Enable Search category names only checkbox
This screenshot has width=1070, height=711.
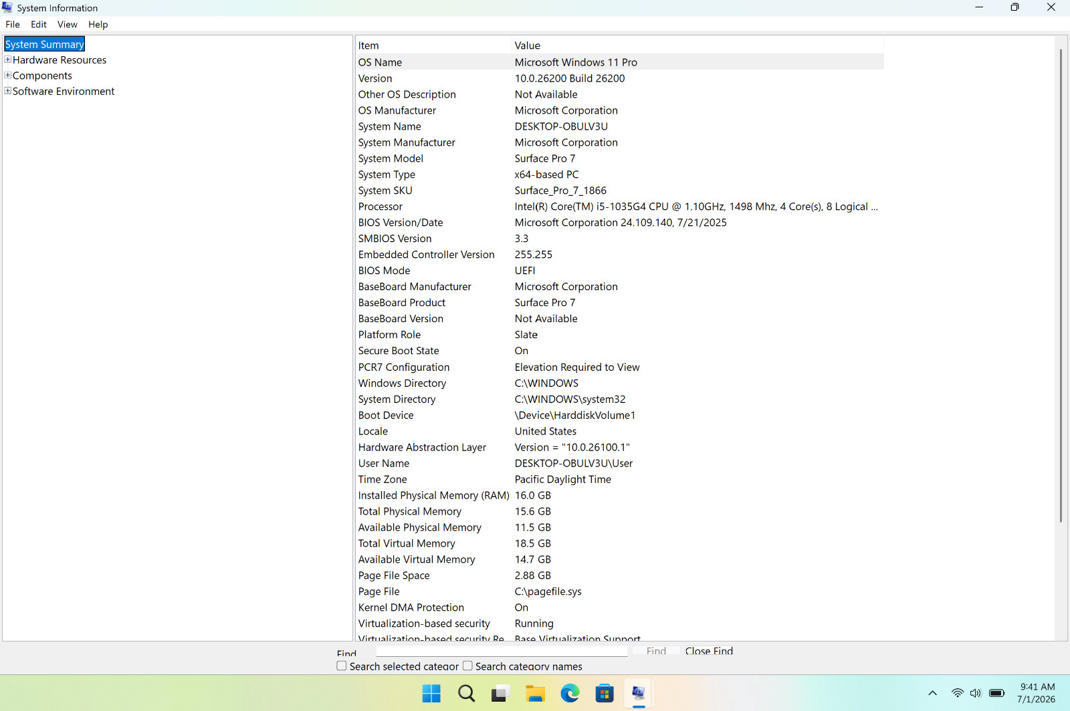pos(468,666)
